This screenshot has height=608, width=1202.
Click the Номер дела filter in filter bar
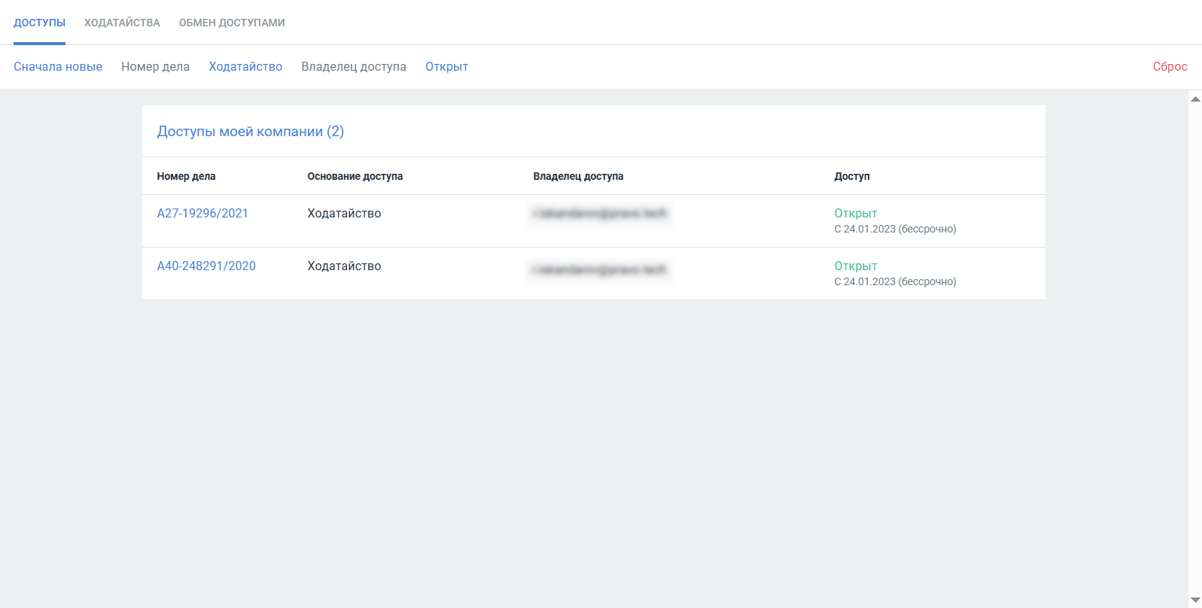tap(155, 67)
